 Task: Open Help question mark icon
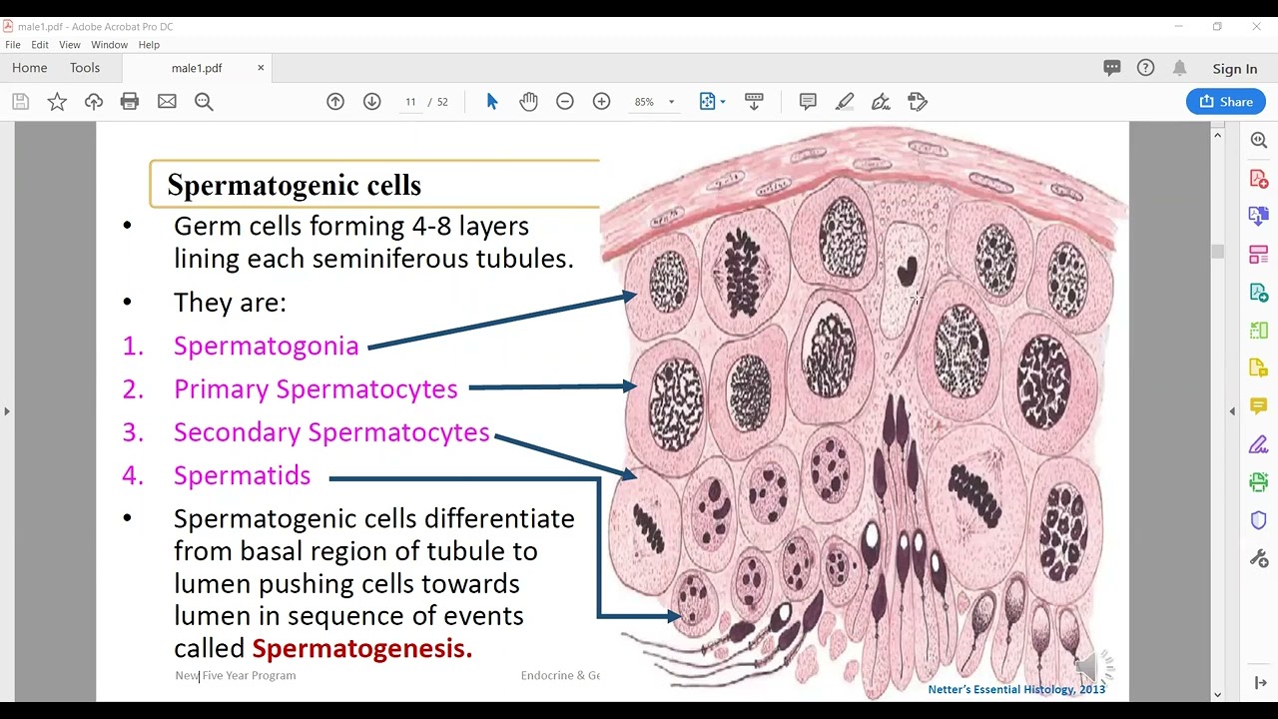[1146, 68]
